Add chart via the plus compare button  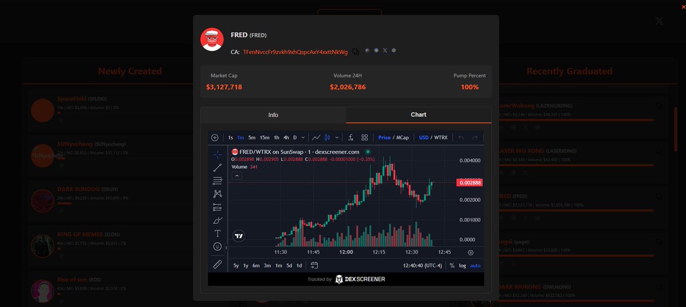coord(214,138)
